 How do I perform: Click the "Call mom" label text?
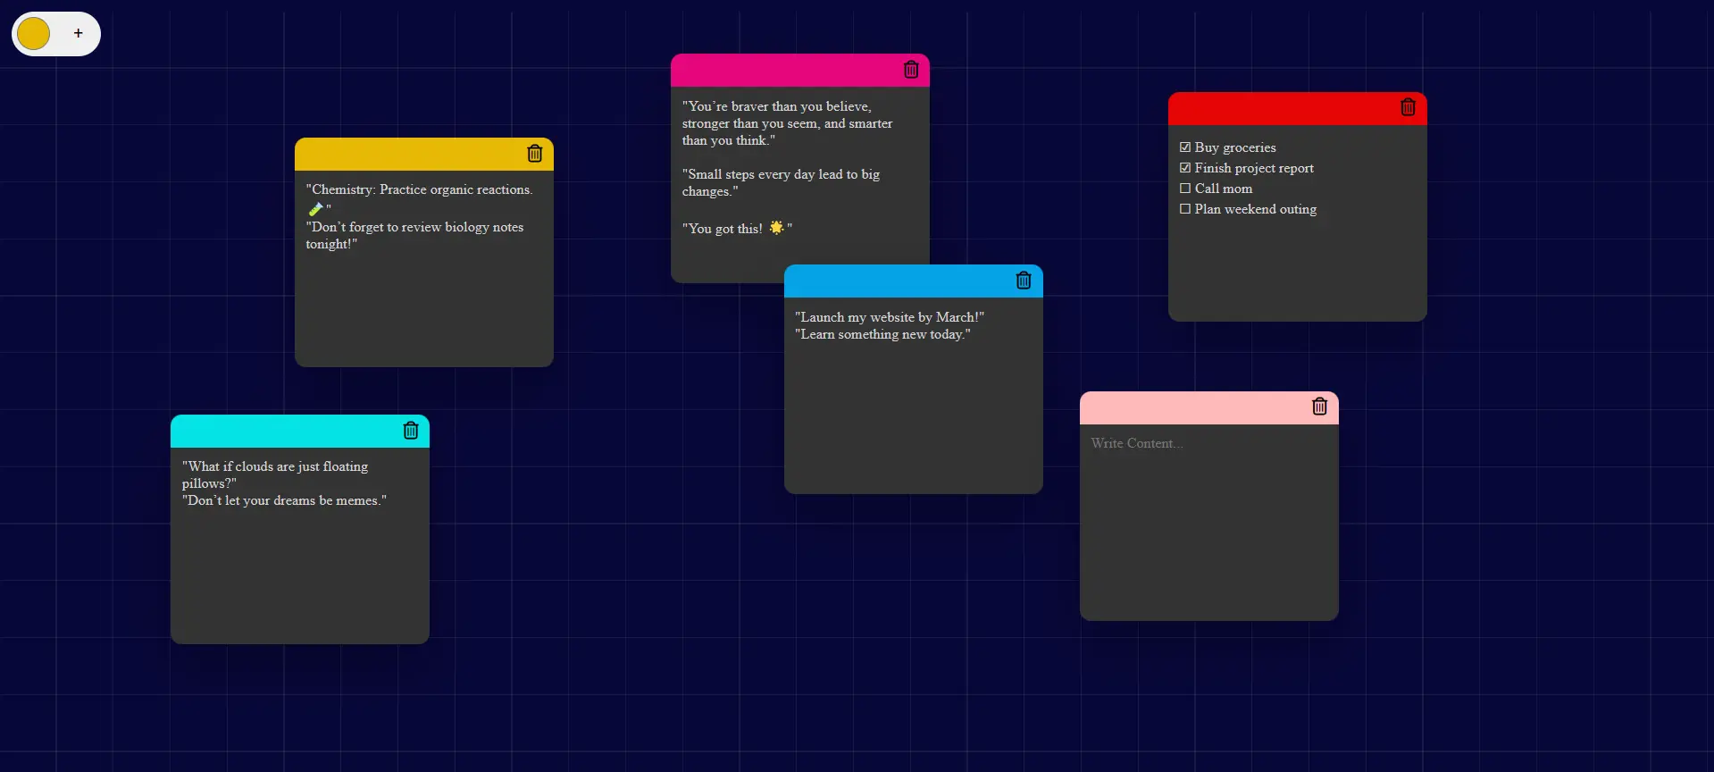(1224, 189)
